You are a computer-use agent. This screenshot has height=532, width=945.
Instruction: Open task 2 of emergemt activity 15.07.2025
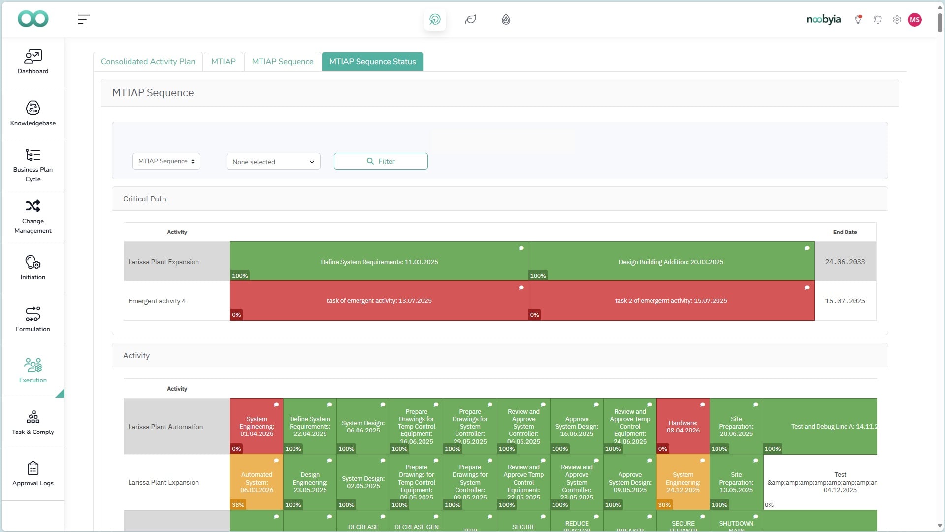(x=671, y=301)
